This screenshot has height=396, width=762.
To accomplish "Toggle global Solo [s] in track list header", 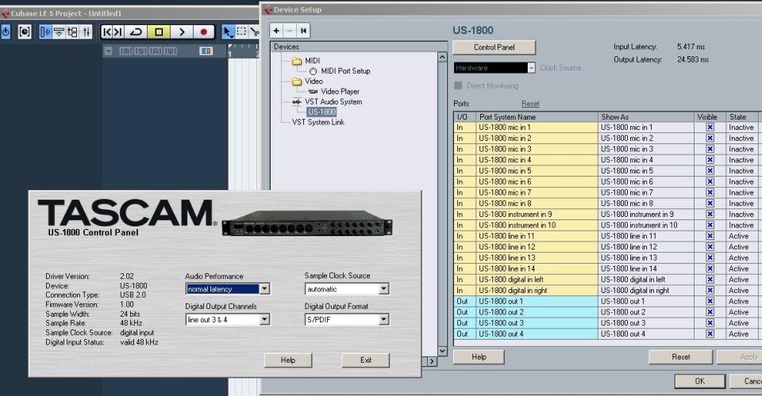I will 140,51.
